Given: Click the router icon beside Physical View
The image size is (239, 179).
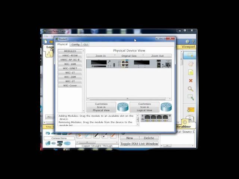Looking at the screenshot, I should [x=123, y=107].
